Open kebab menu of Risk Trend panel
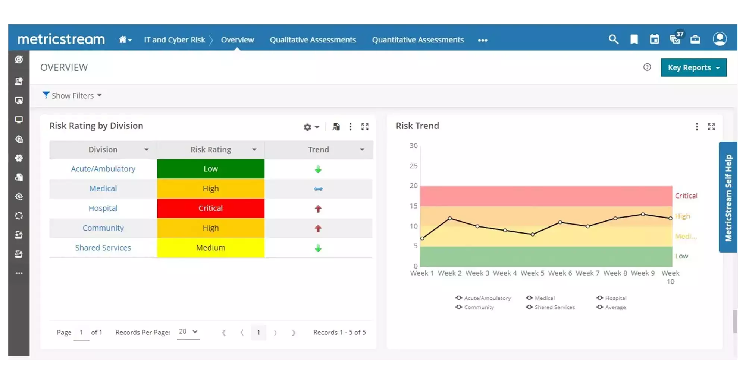 pos(697,127)
